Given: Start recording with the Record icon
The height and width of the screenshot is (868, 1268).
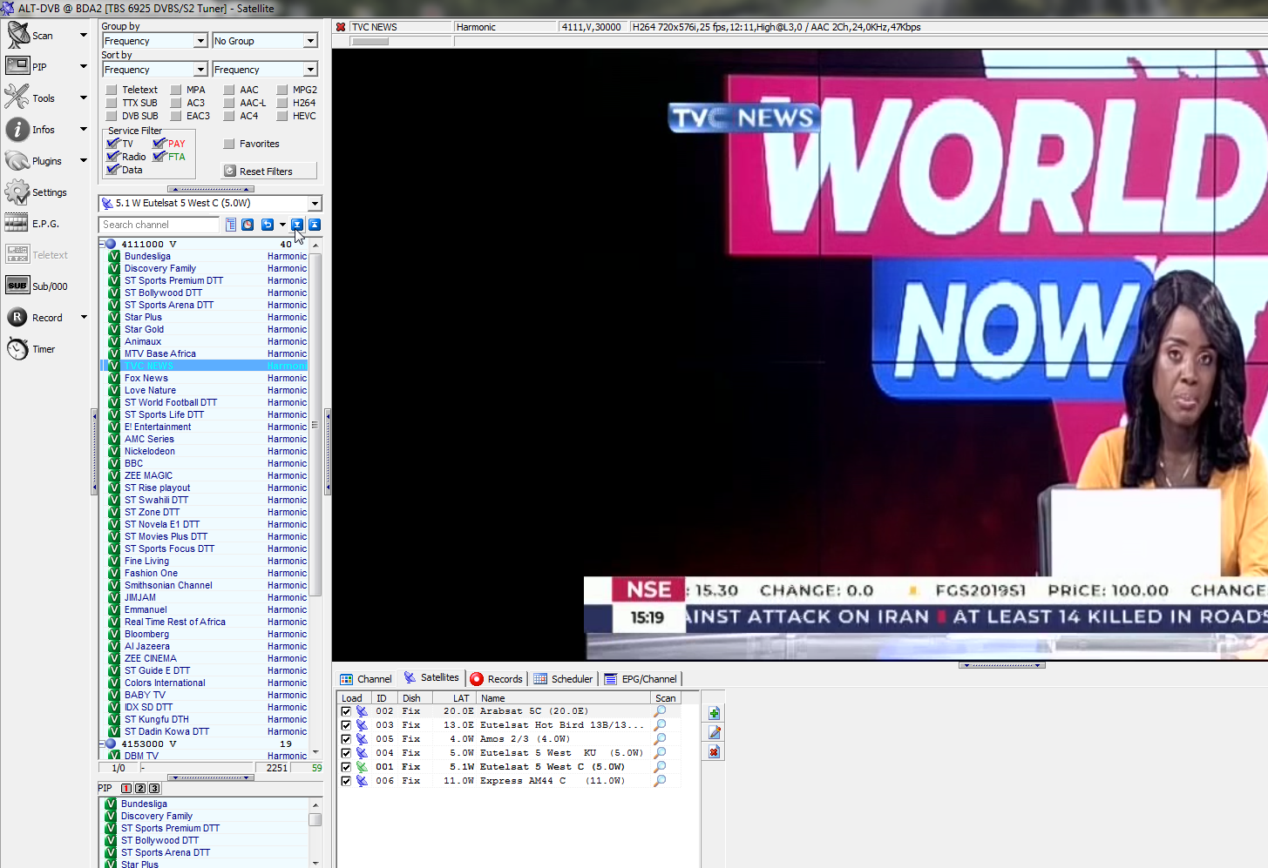Looking at the screenshot, I should [17, 317].
